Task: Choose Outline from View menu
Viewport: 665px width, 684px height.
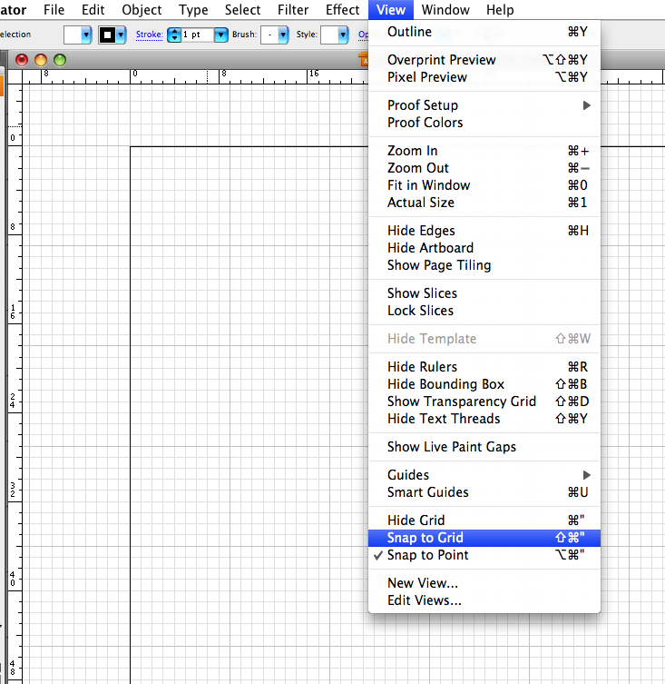Action: tap(484, 32)
